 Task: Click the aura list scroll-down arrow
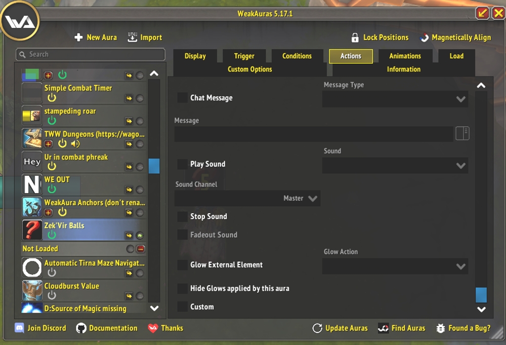154,308
